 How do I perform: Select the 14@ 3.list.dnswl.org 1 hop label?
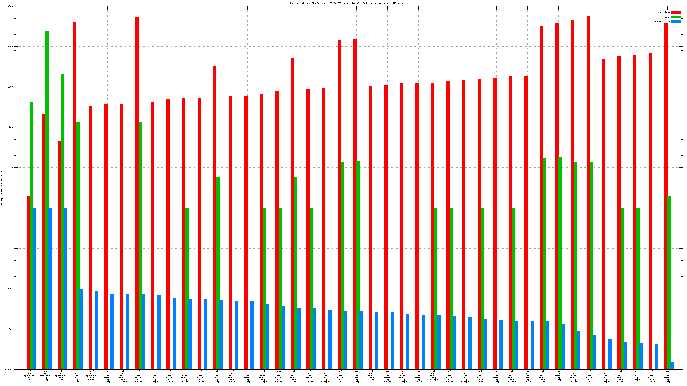click(x=107, y=376)
